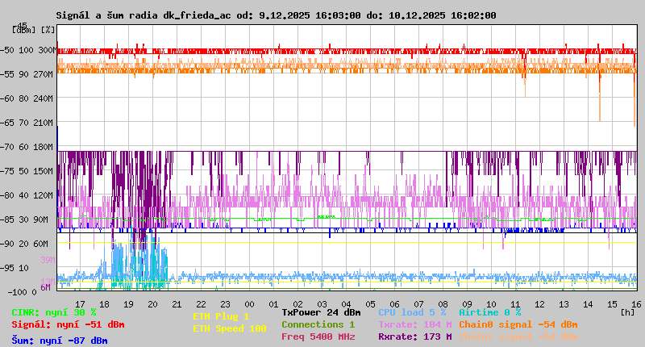The height and width of the screenshot is (347, 645).
Task: Click the CPU load 5 % legend
Action: click(x=411, y=312)
